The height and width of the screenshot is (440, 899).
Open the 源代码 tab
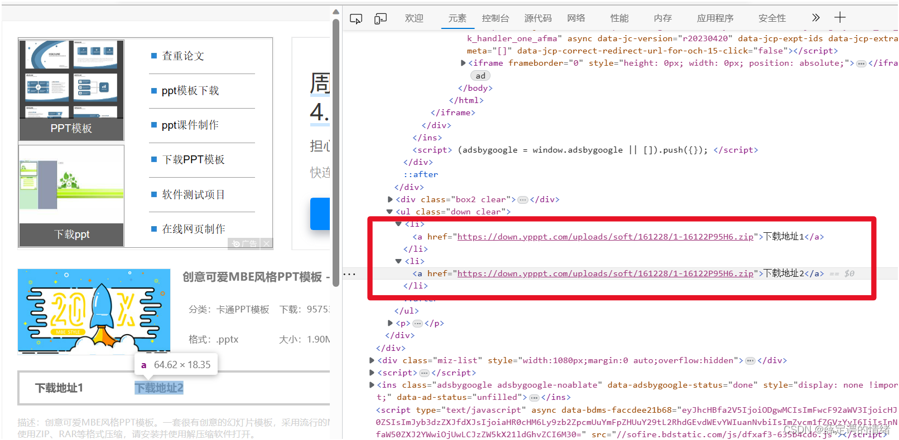tap(538, 18)
